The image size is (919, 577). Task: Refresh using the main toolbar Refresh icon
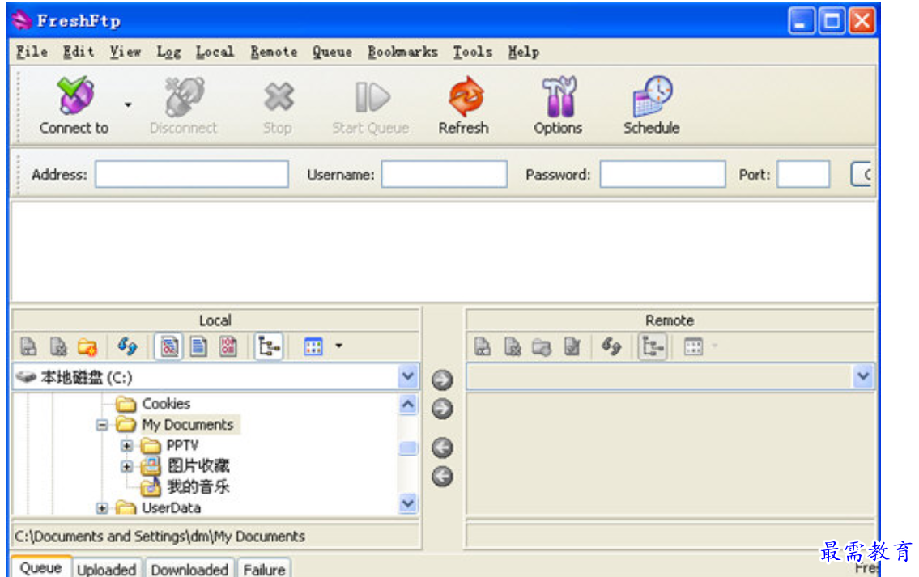466,96
